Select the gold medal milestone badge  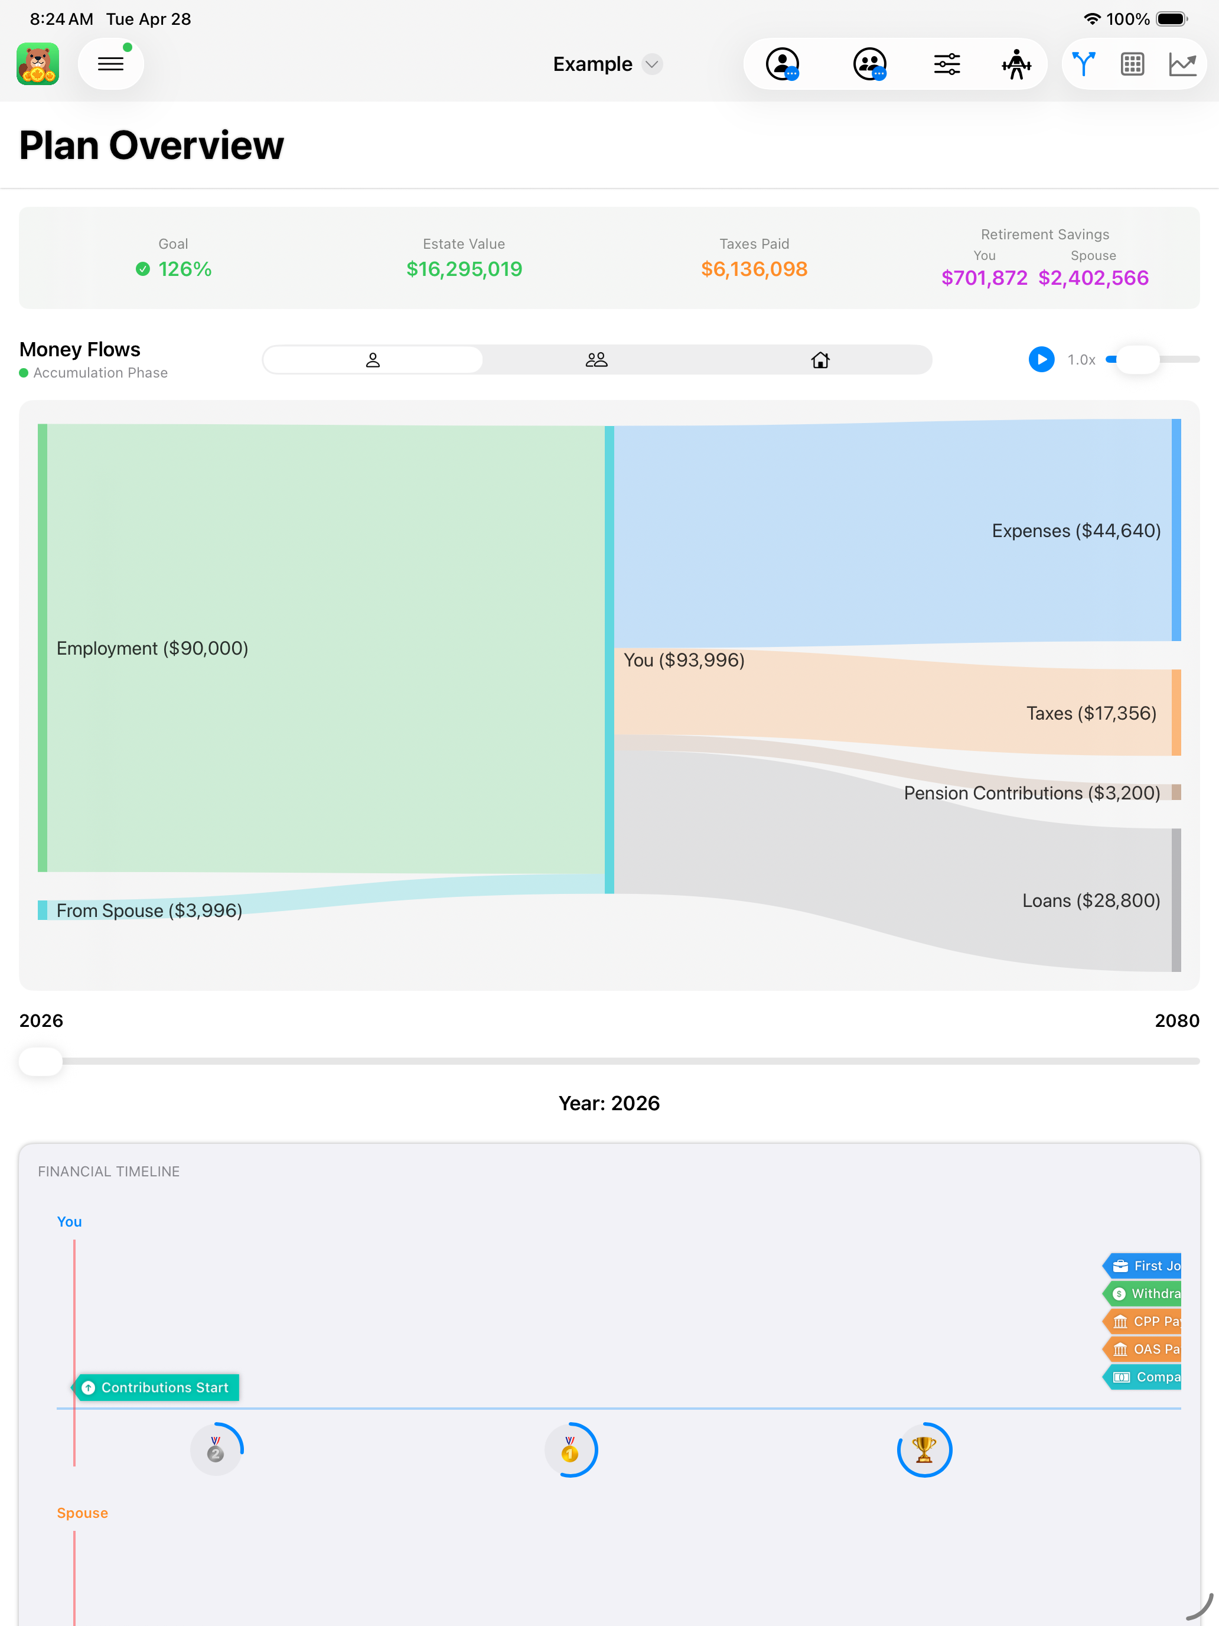click(x=570, y=1449)
